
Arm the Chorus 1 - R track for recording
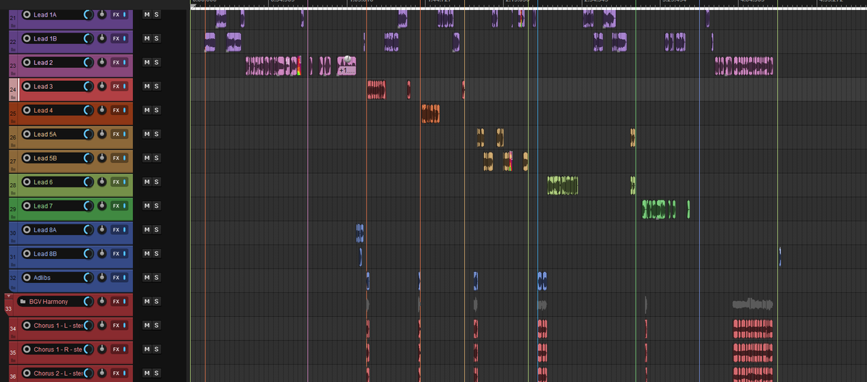27,349
